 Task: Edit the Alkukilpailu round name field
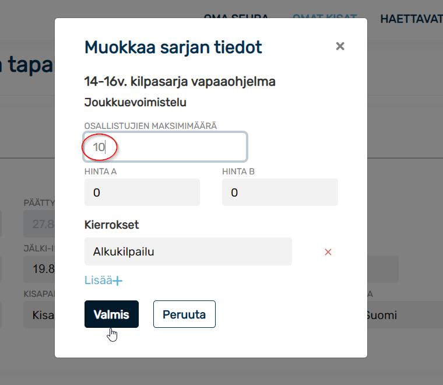click(188, 251)
